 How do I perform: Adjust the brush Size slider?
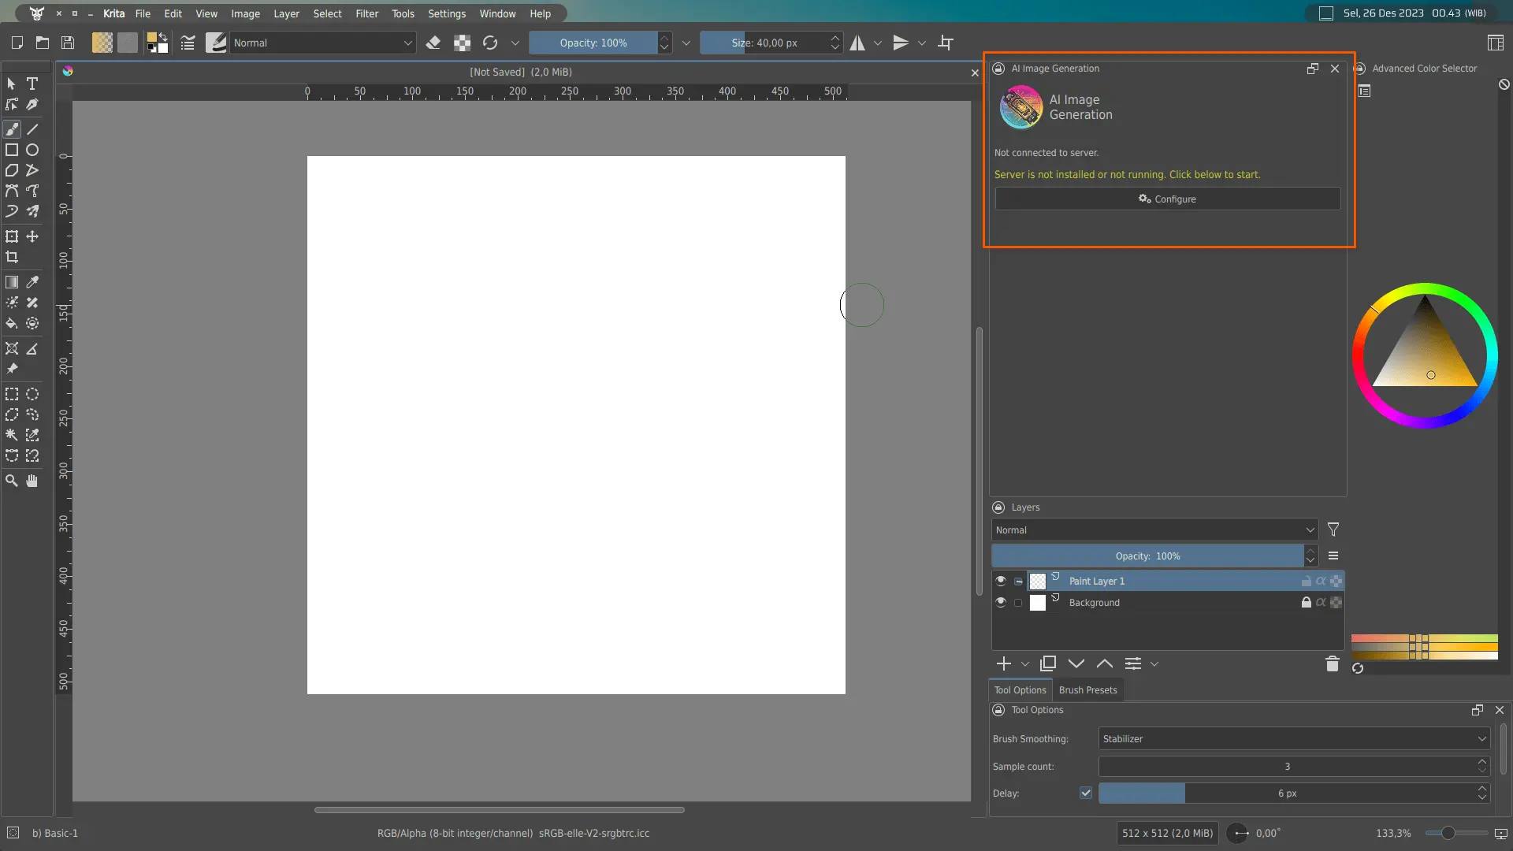coord(764,43)
